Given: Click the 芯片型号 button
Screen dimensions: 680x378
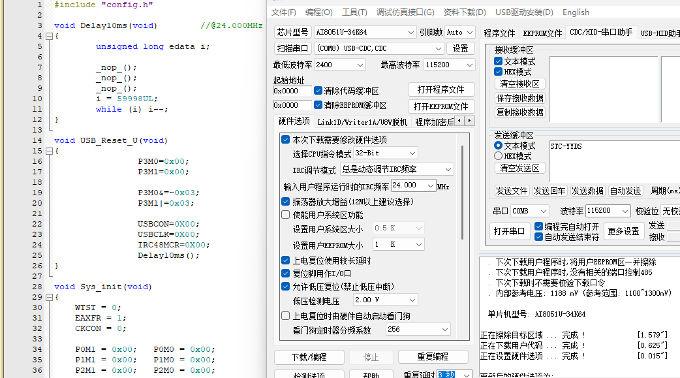Looking at the screenshot, I should [x=293, y=32].
